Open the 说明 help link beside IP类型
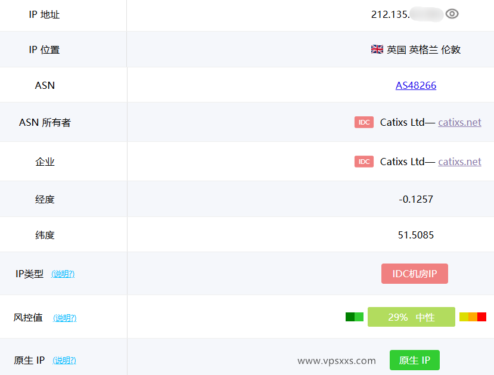 pos(63,274)
